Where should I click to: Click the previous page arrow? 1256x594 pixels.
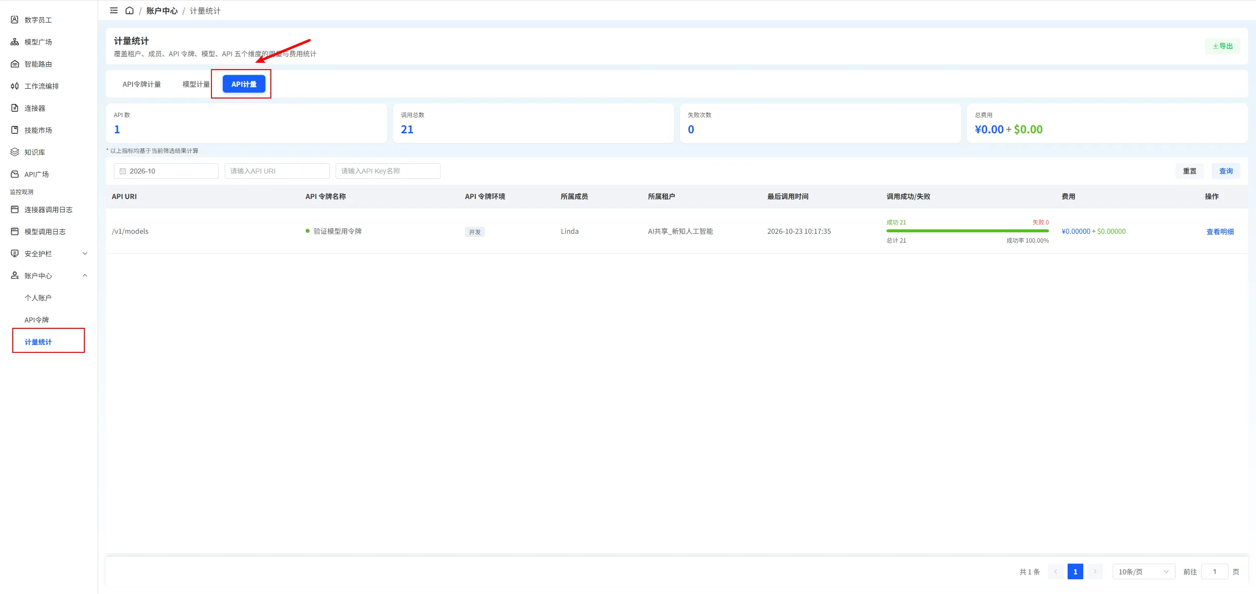[x=1055, y=571]
